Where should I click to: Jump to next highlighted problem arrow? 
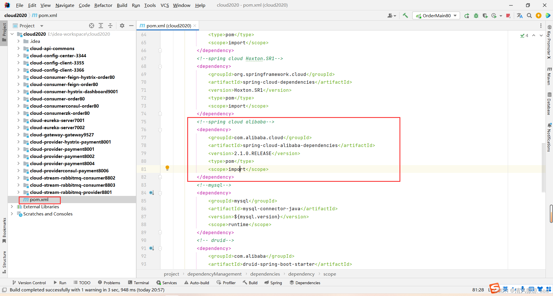click(541, 35)
